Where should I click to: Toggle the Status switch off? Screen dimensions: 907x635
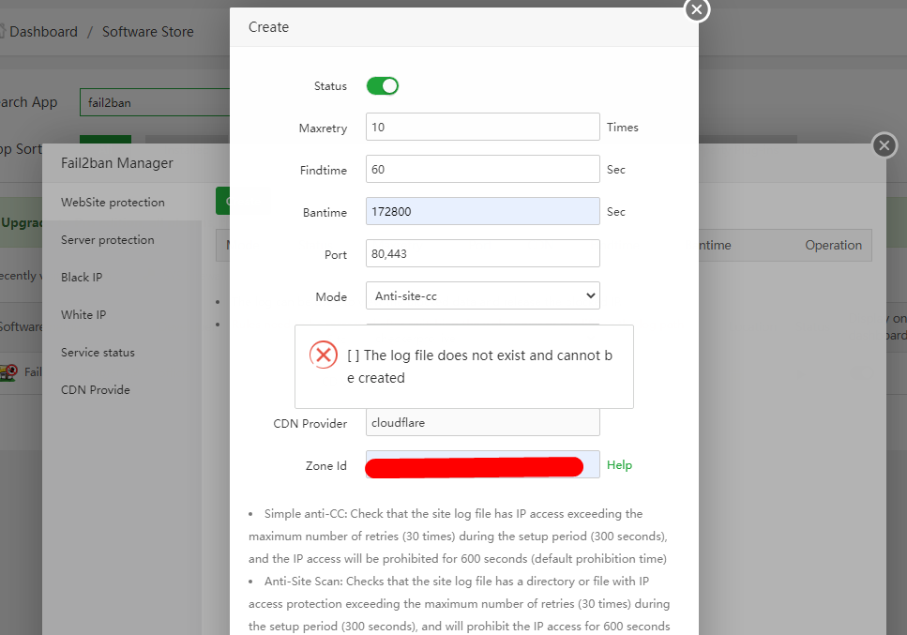[383, 86]
